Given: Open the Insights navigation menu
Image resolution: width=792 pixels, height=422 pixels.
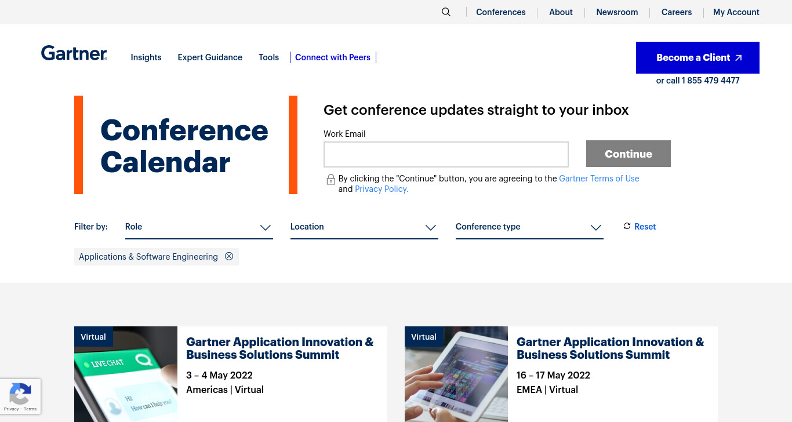Looking at the screenshot, I should tap(146, 57).
